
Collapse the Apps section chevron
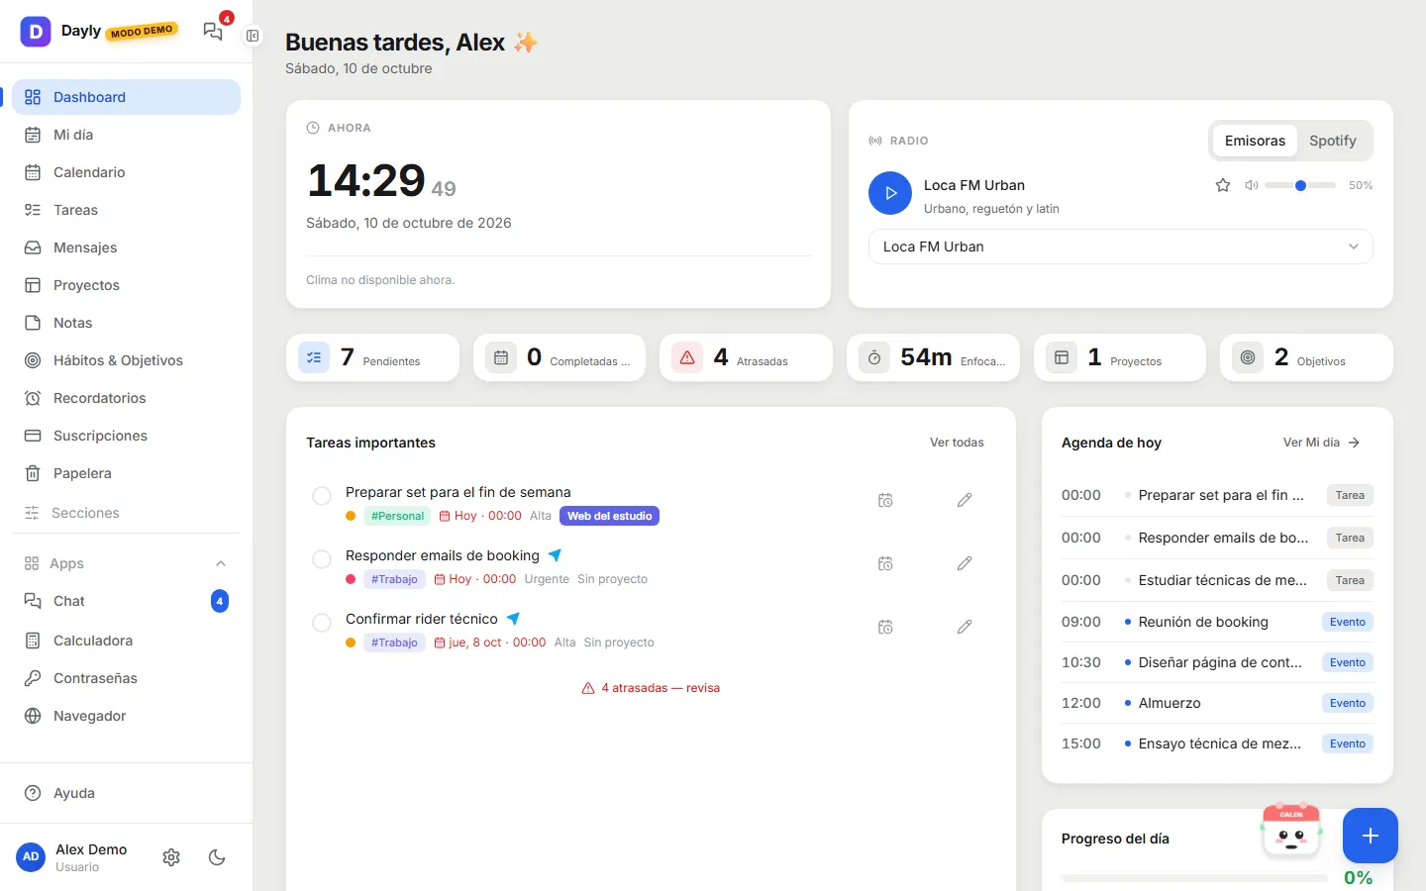(x=221, y=563)
